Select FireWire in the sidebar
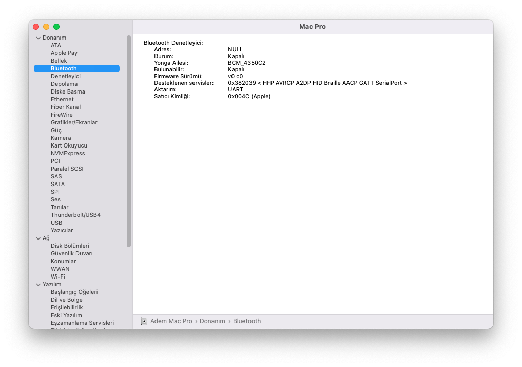The width and height of the screenshot is (522, 367). [x=62, y=115]
